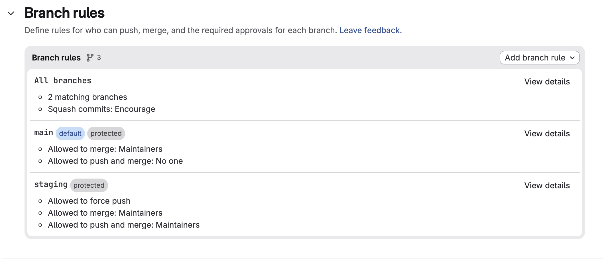The width and height of the screenshot is (606, 259).
Task: Select the staging branch name
Action: click(51, 185)
